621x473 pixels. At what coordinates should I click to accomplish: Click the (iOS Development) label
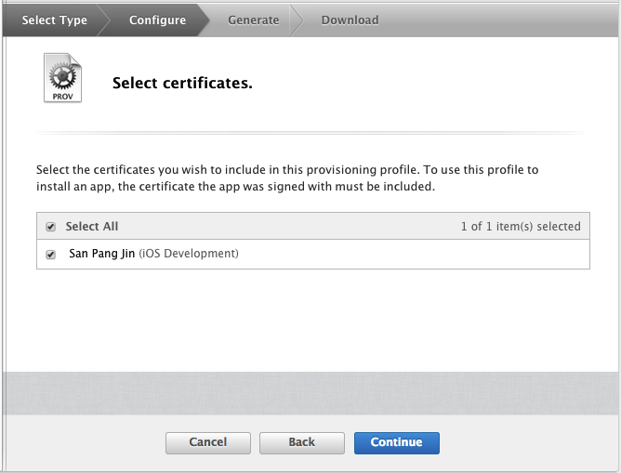189,254
